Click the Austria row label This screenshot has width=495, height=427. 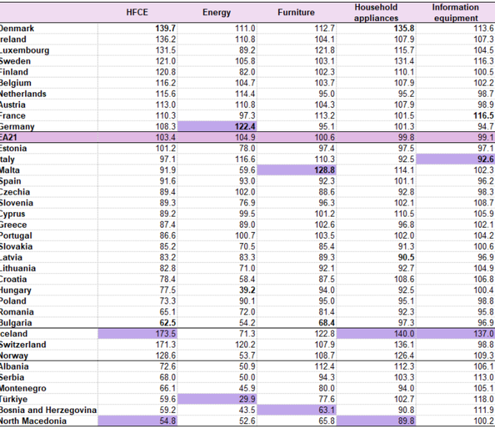tap(13, 104)
